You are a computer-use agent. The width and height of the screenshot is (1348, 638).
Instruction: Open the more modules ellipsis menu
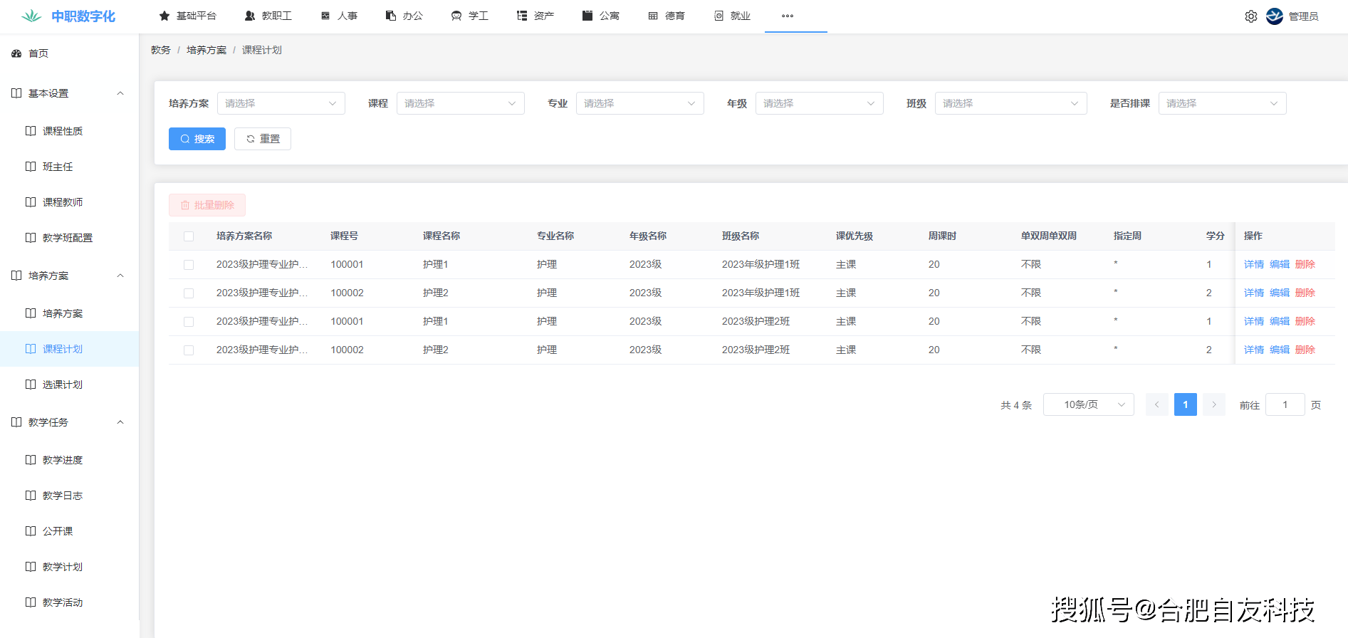788,16
